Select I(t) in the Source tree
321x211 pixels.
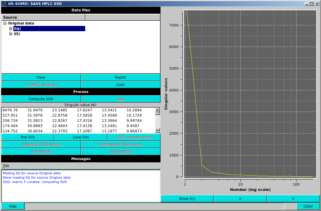tap(17, 34)
